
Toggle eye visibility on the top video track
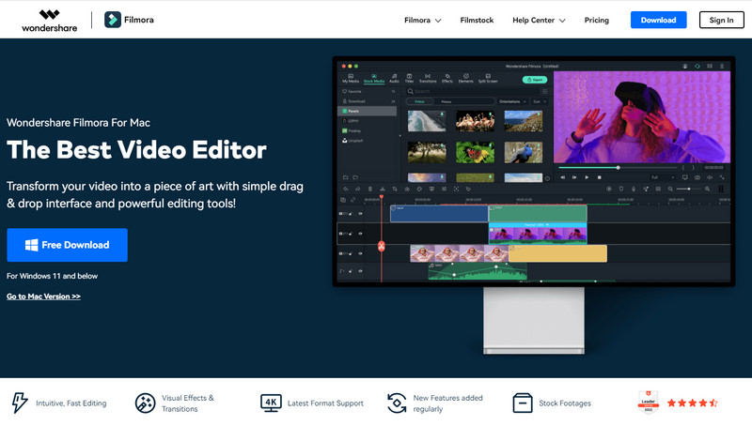(x=360, y=214)
